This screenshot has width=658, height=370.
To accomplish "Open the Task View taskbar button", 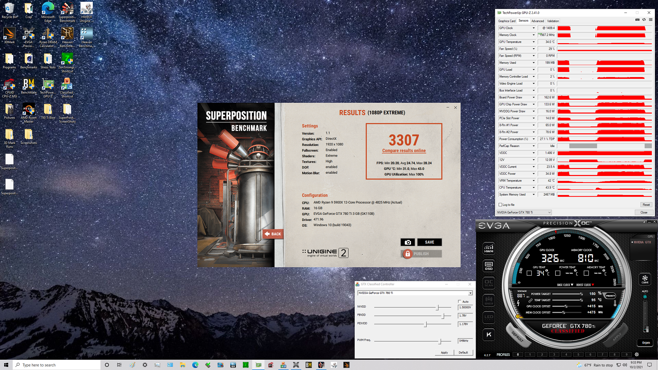I will pyautogui.click(x=119, y=365).
